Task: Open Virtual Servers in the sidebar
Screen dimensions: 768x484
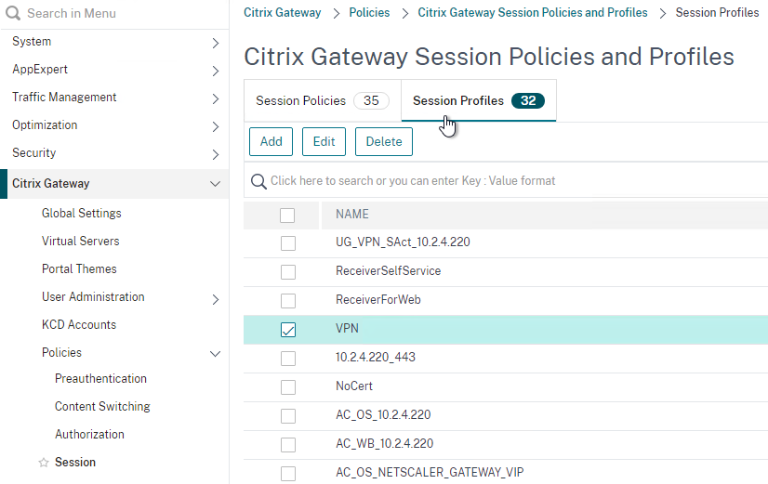Action: 80,242
